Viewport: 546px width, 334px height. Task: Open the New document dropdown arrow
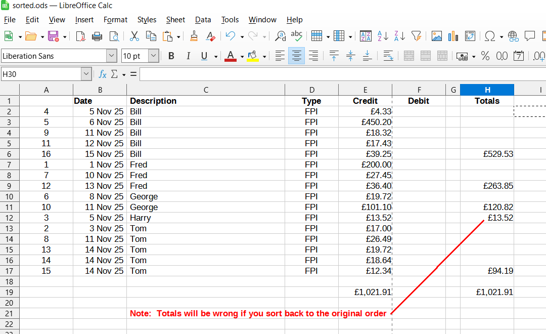20,36
